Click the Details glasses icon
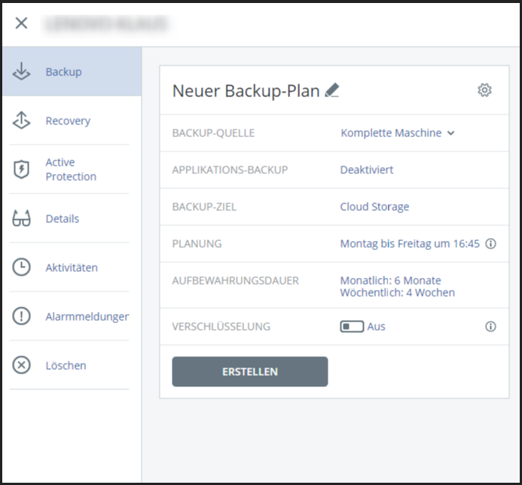Viewport: 522px width, 485px height. point(22,218)
